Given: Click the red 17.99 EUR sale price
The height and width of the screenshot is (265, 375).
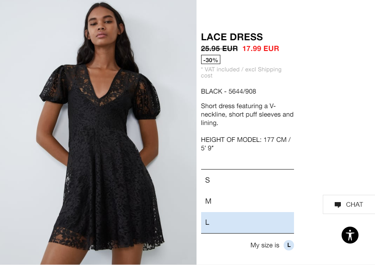Looking at the screenshot, I should (x=261, y=48).
